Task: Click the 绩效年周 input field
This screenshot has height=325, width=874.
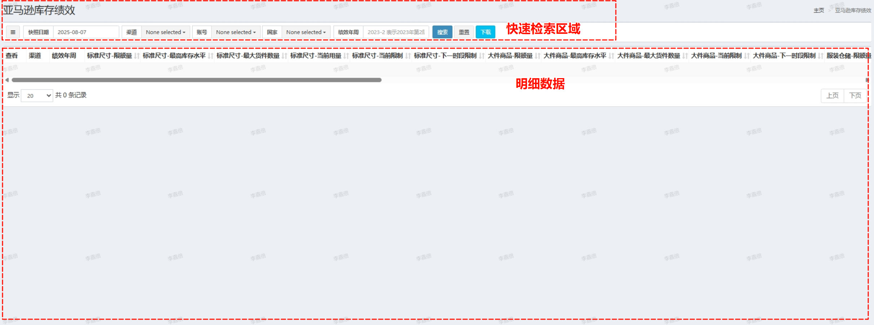Action: (396, 32)
